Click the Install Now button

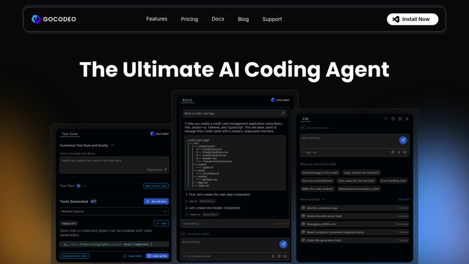413,19
